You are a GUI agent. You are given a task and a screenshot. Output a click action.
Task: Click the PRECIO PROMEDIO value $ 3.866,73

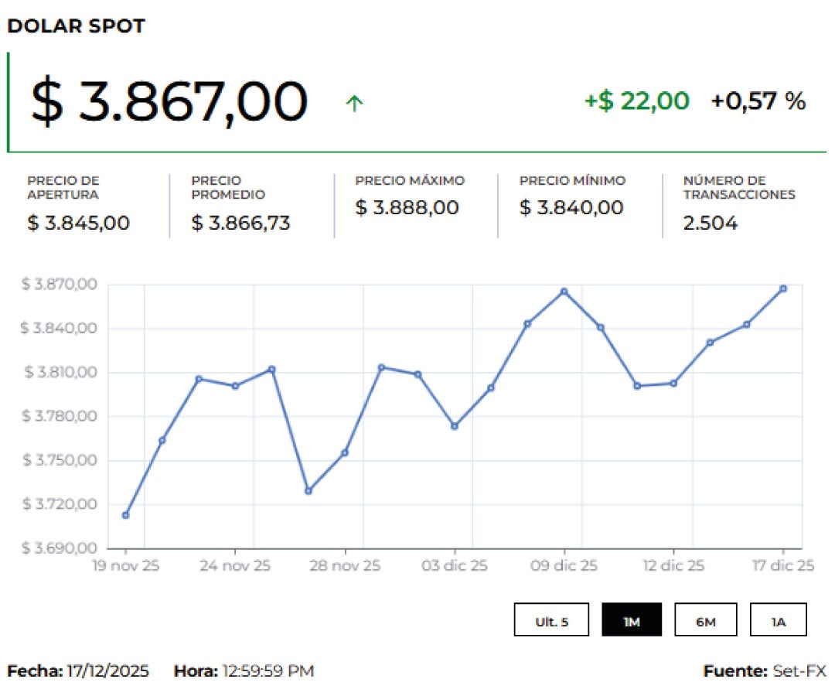[240, 224]
